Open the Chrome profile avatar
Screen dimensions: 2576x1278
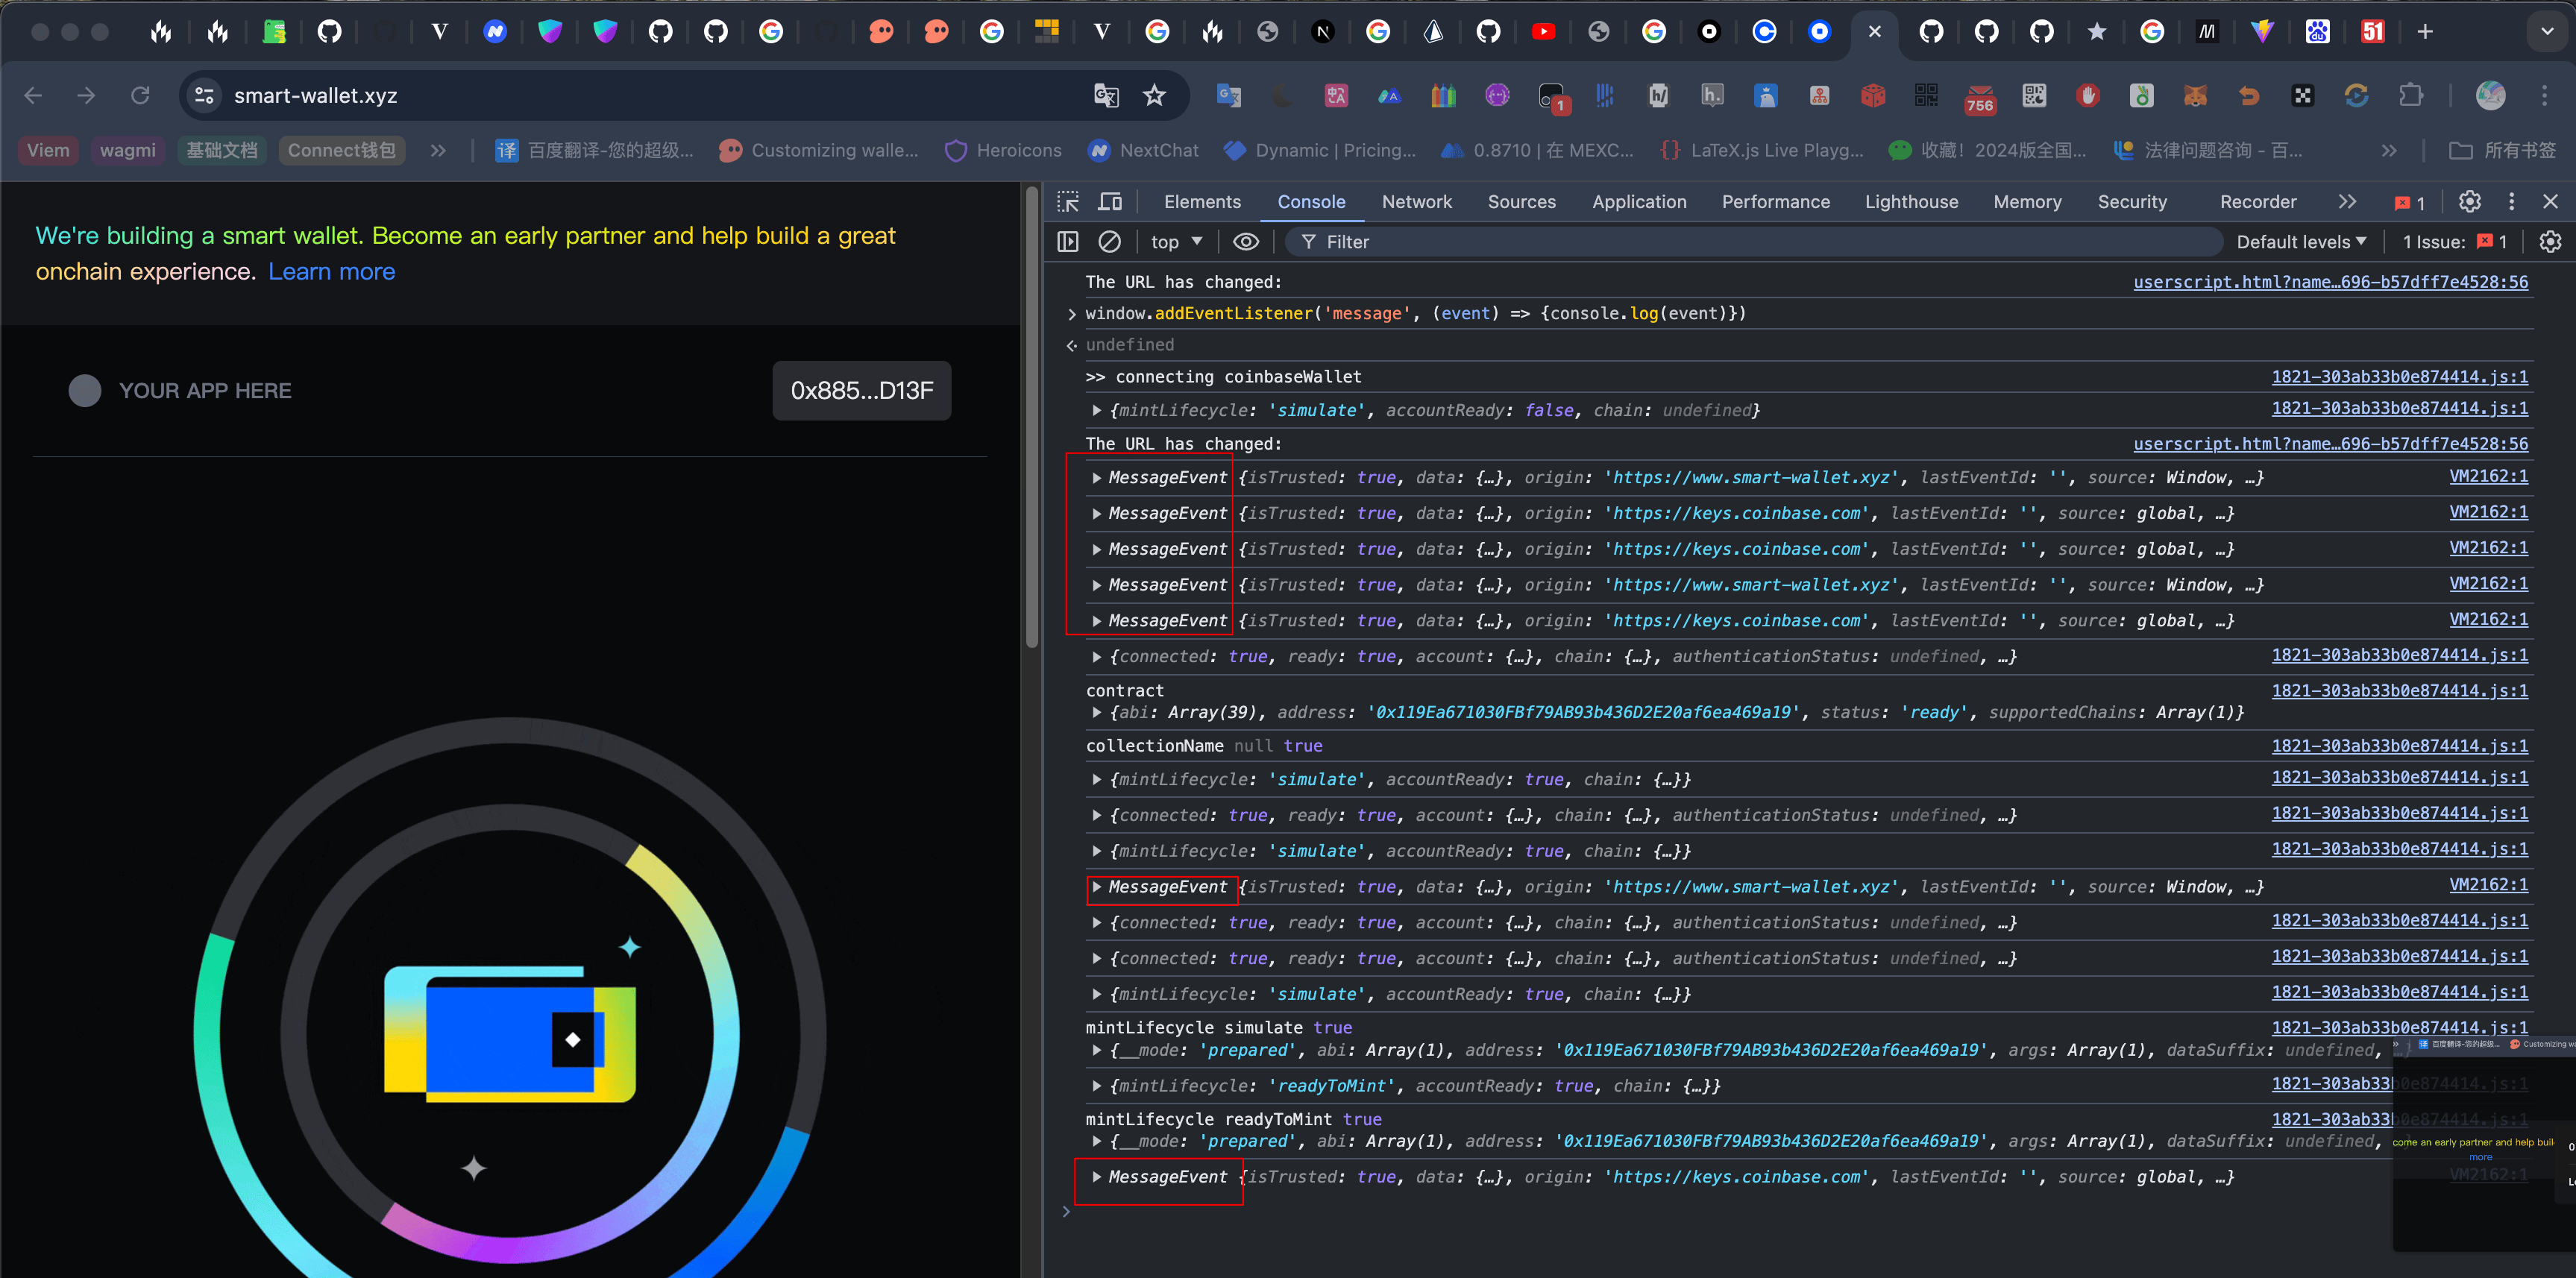pos(2490,95)
